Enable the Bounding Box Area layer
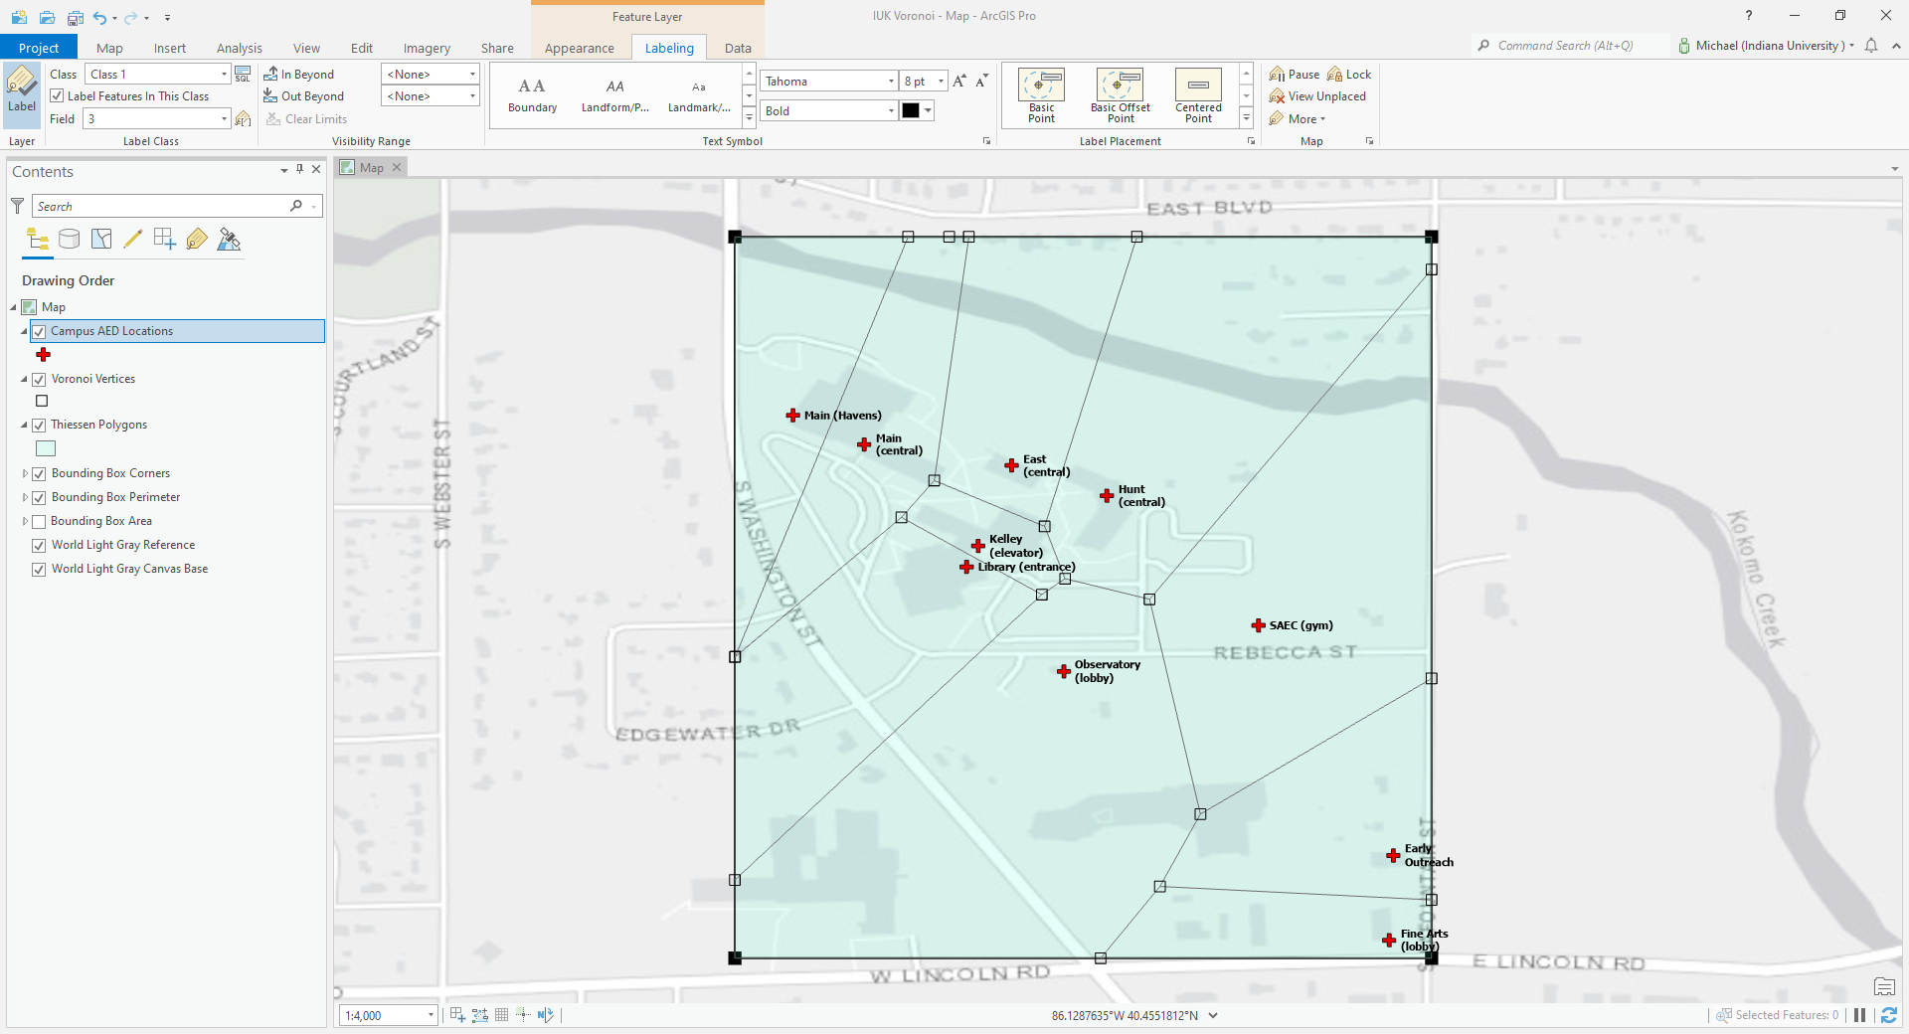Image resolution: width=1909 pixels, height=1034 pixels. 38,521
